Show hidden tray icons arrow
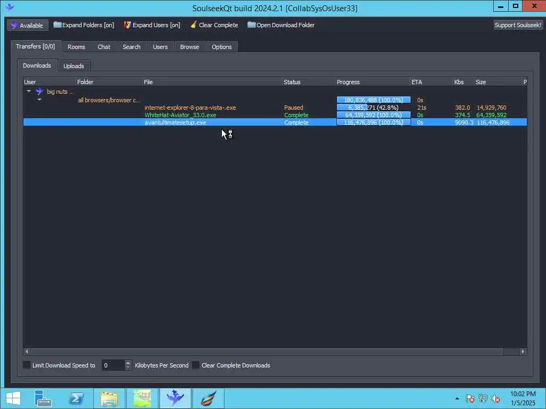Image resolution: width=546 pixels, height=409 pixels. pyautogui.click(x=457, y=398)
